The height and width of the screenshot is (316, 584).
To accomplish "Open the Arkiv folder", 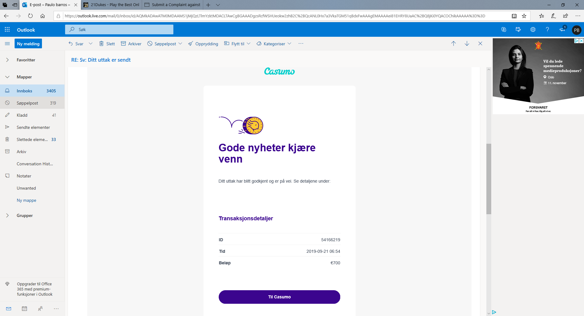I will (32, 152).
